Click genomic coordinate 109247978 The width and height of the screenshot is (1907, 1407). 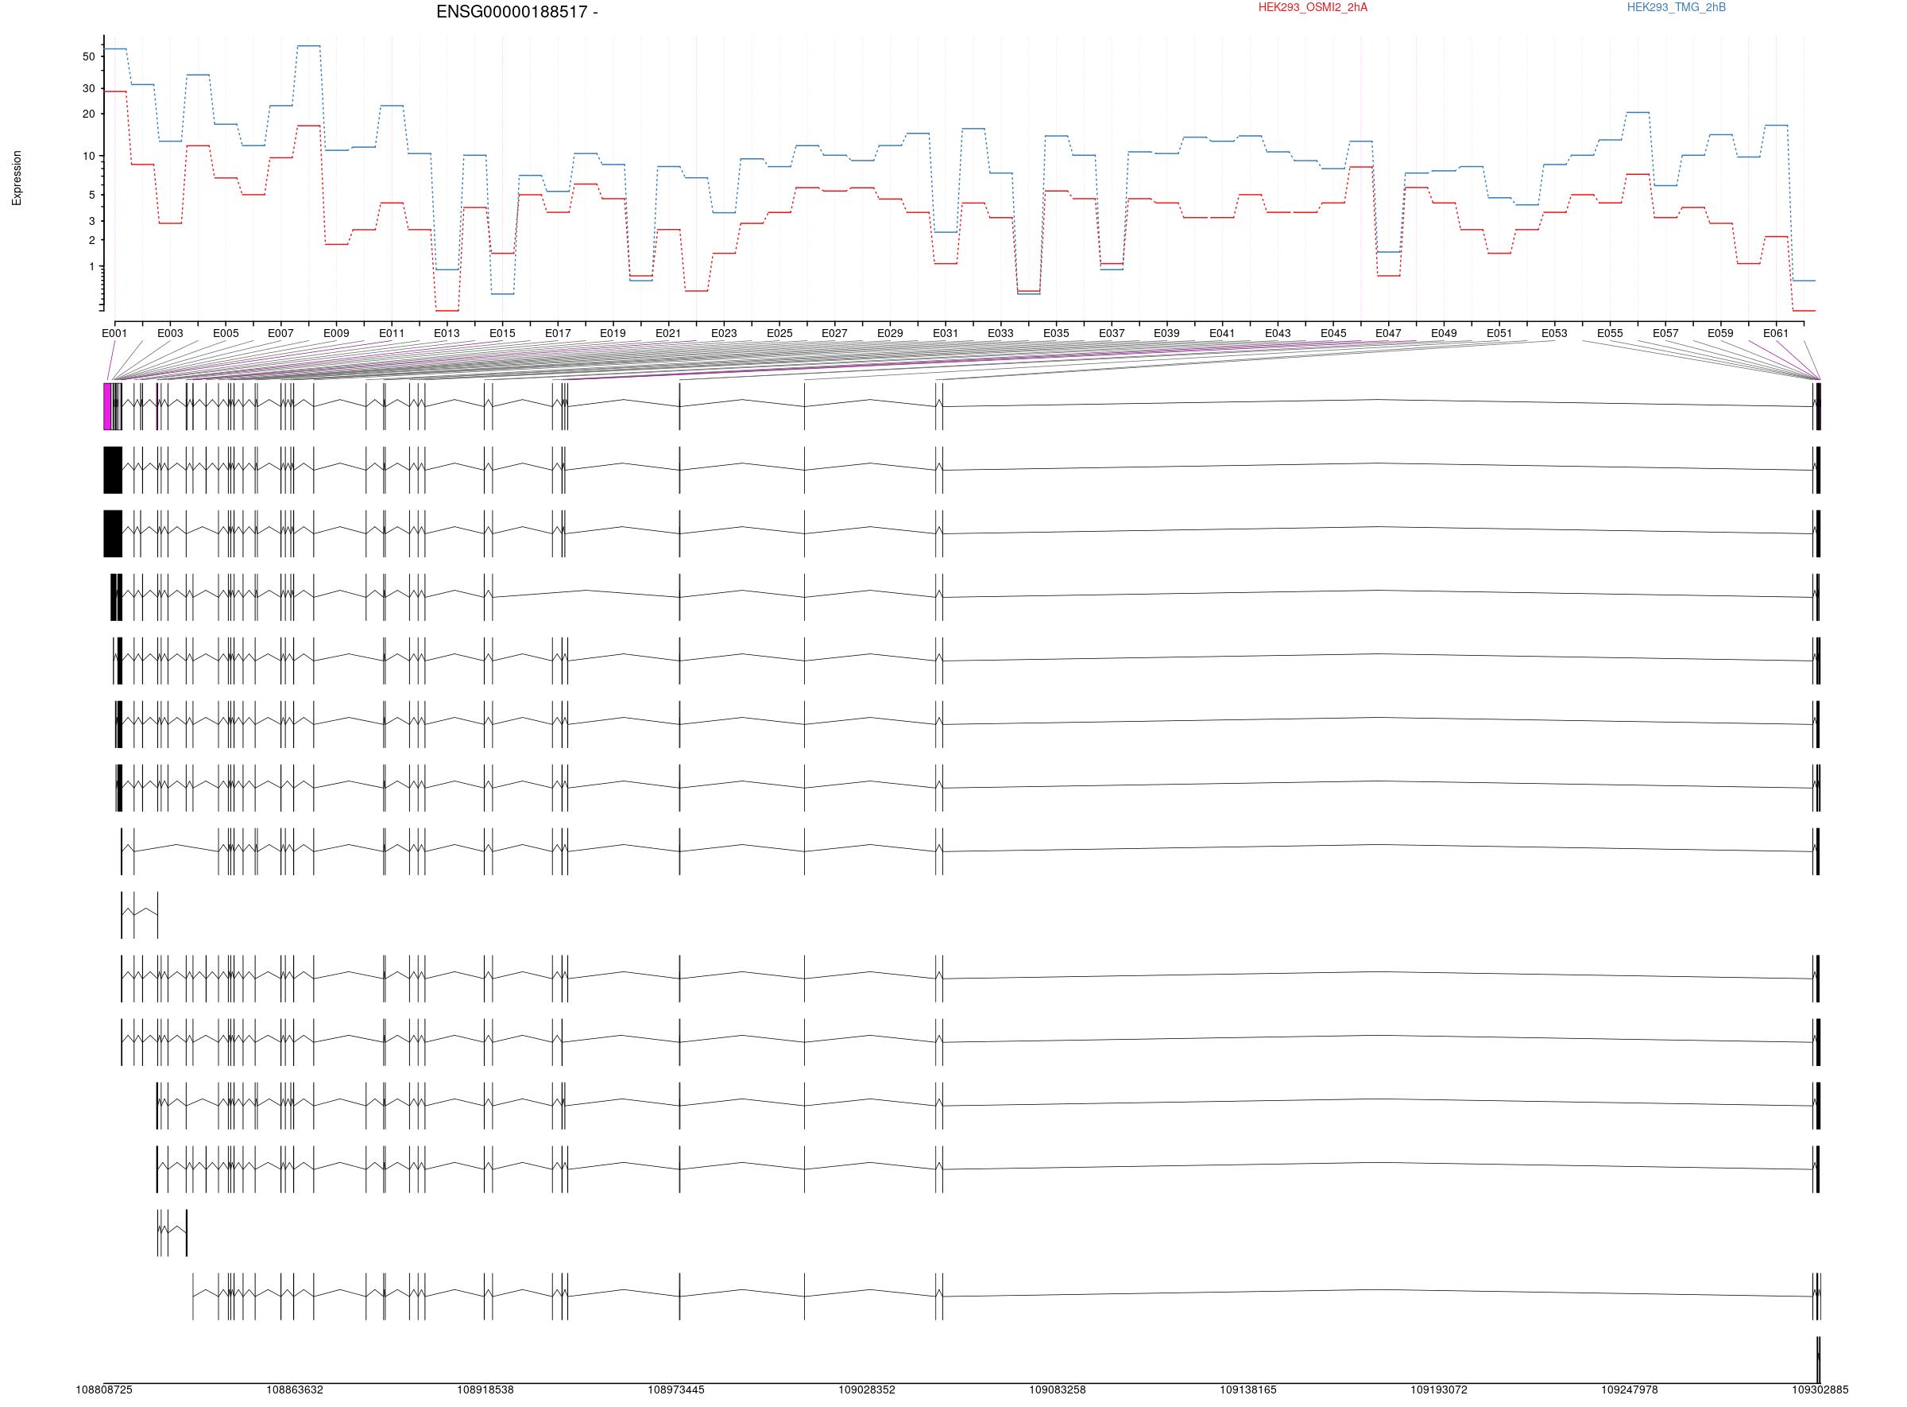tap(1630, 1391)
